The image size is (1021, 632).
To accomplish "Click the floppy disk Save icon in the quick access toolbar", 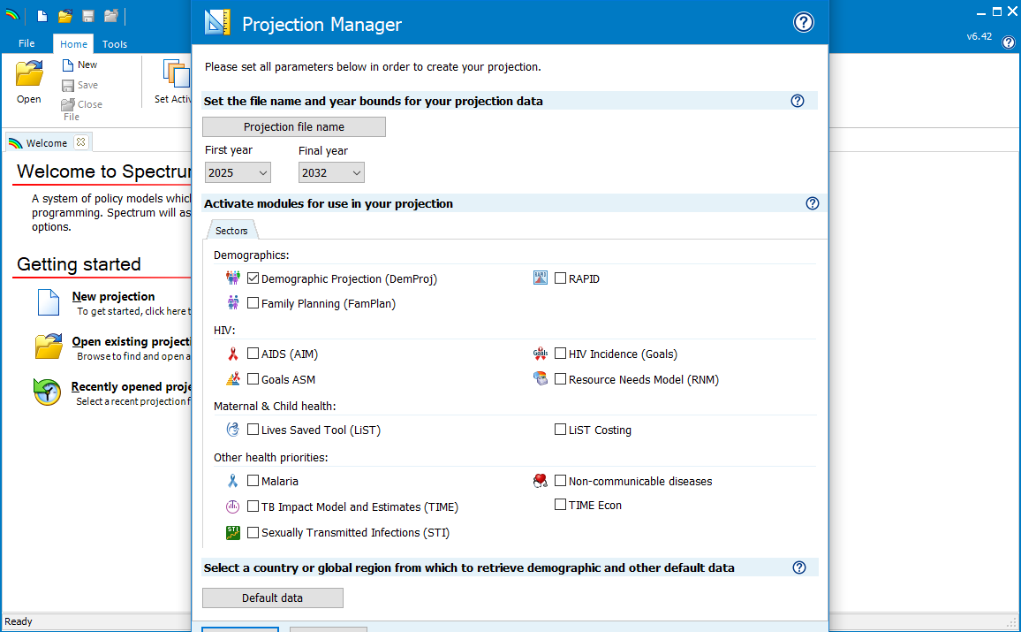I will tap(88, 16).
